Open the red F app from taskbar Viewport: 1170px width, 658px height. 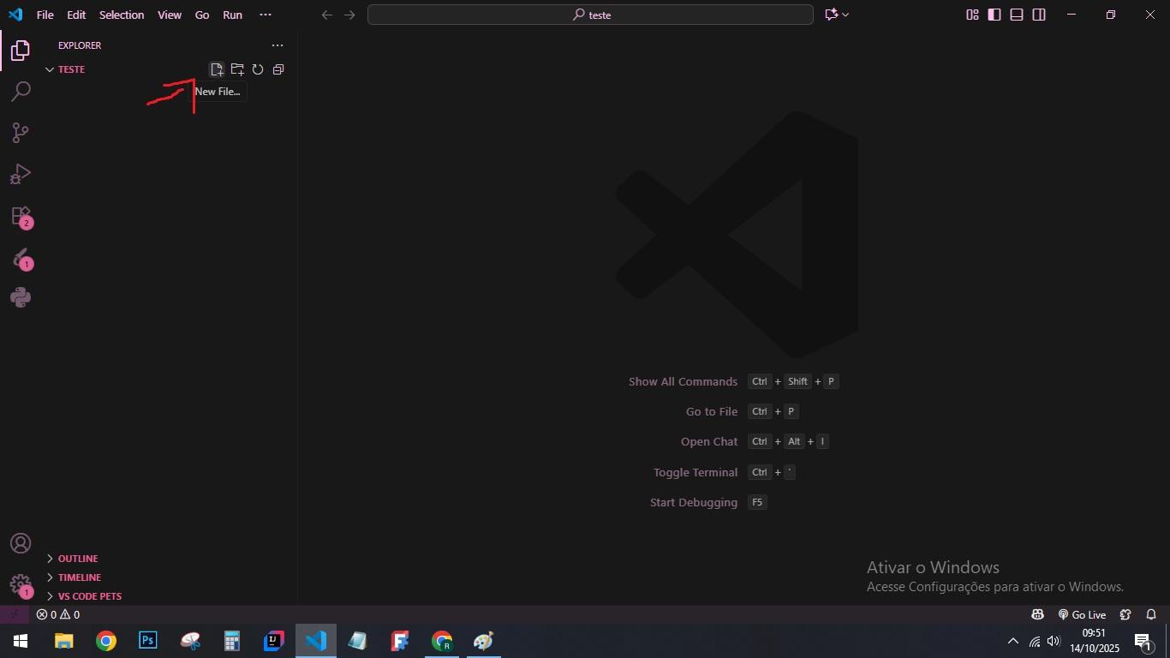click(x=400, y=641)
